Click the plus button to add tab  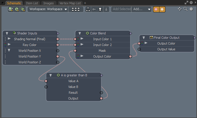[85, 3]
